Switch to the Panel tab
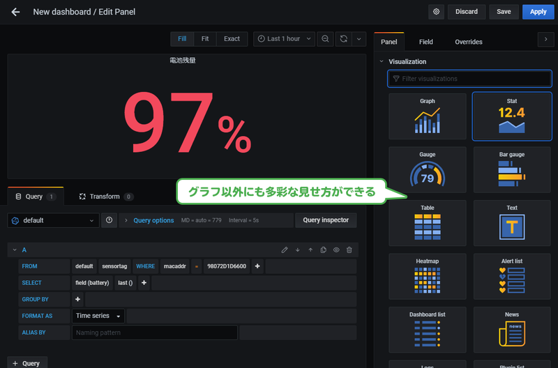558x368 pixels. 389,42
